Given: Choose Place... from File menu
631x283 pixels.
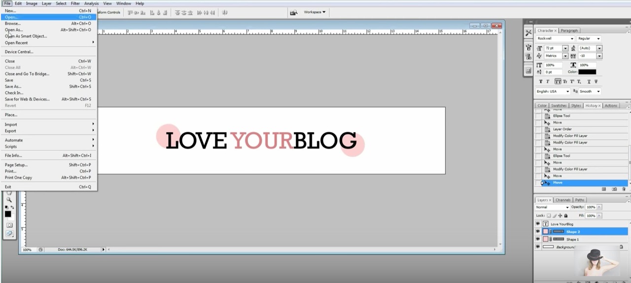Looking at the screenshot, I should tap(48, 114).
